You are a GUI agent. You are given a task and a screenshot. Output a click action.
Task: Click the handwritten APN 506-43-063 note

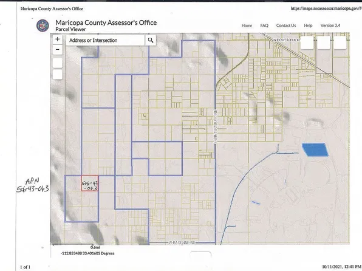33,185
